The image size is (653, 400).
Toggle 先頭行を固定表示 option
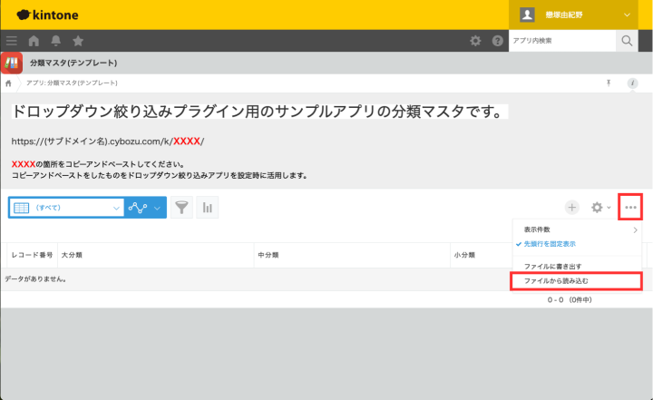[553, 244]
